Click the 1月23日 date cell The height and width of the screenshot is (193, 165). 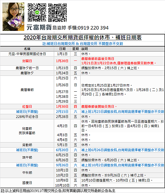[x=62, y=68]
